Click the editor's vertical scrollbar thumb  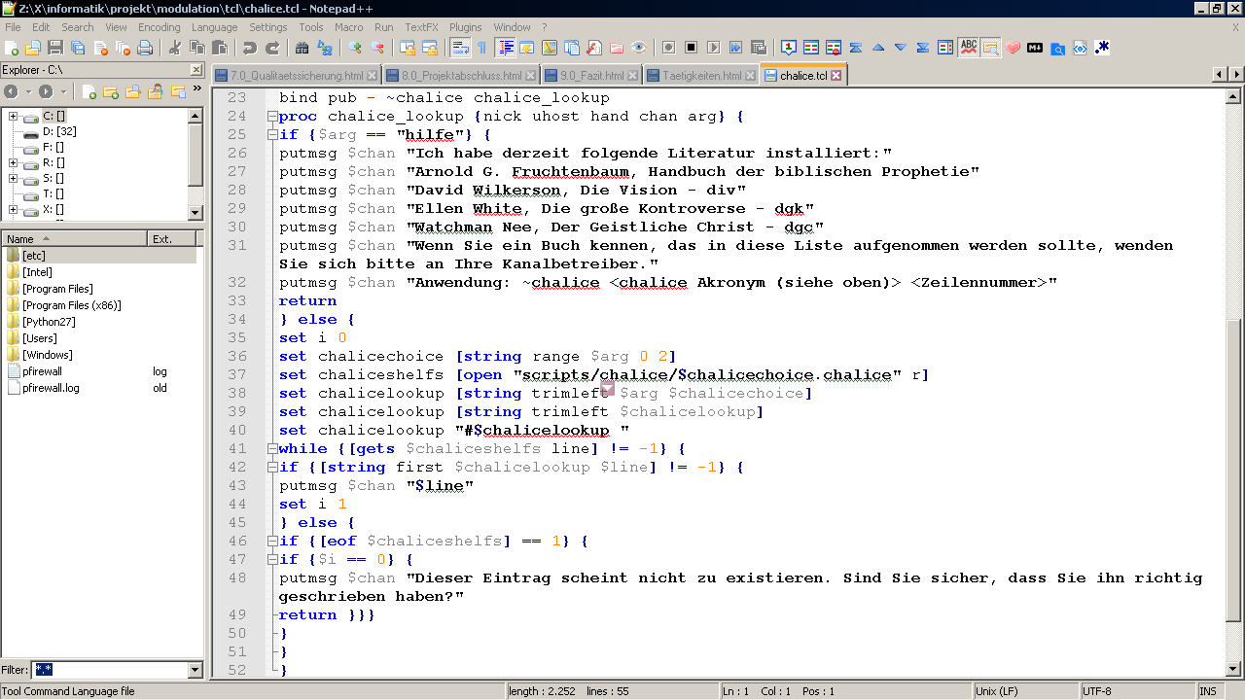[1234, 471]
